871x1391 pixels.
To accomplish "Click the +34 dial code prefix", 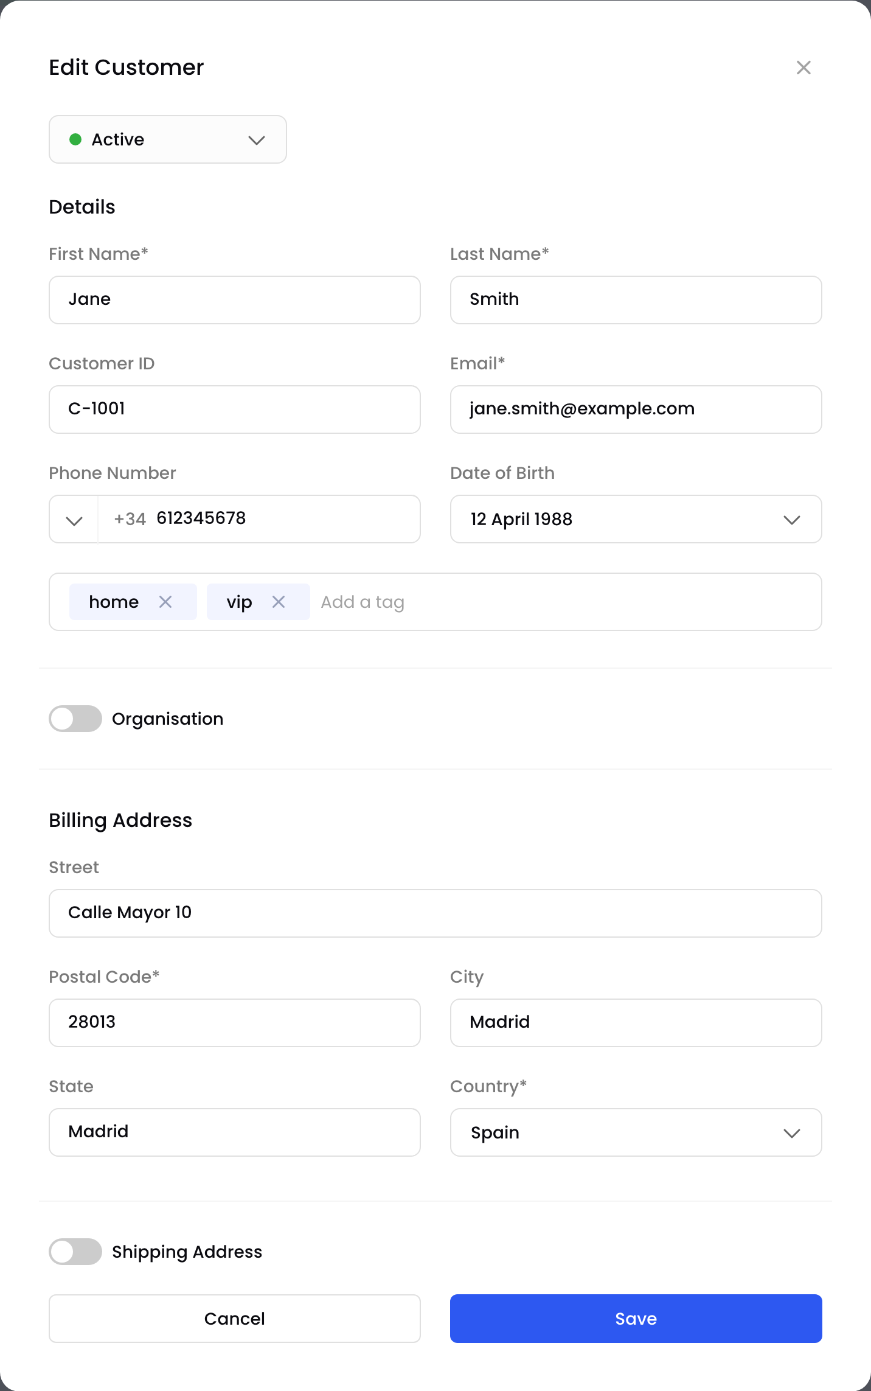I will coord(130,519).
